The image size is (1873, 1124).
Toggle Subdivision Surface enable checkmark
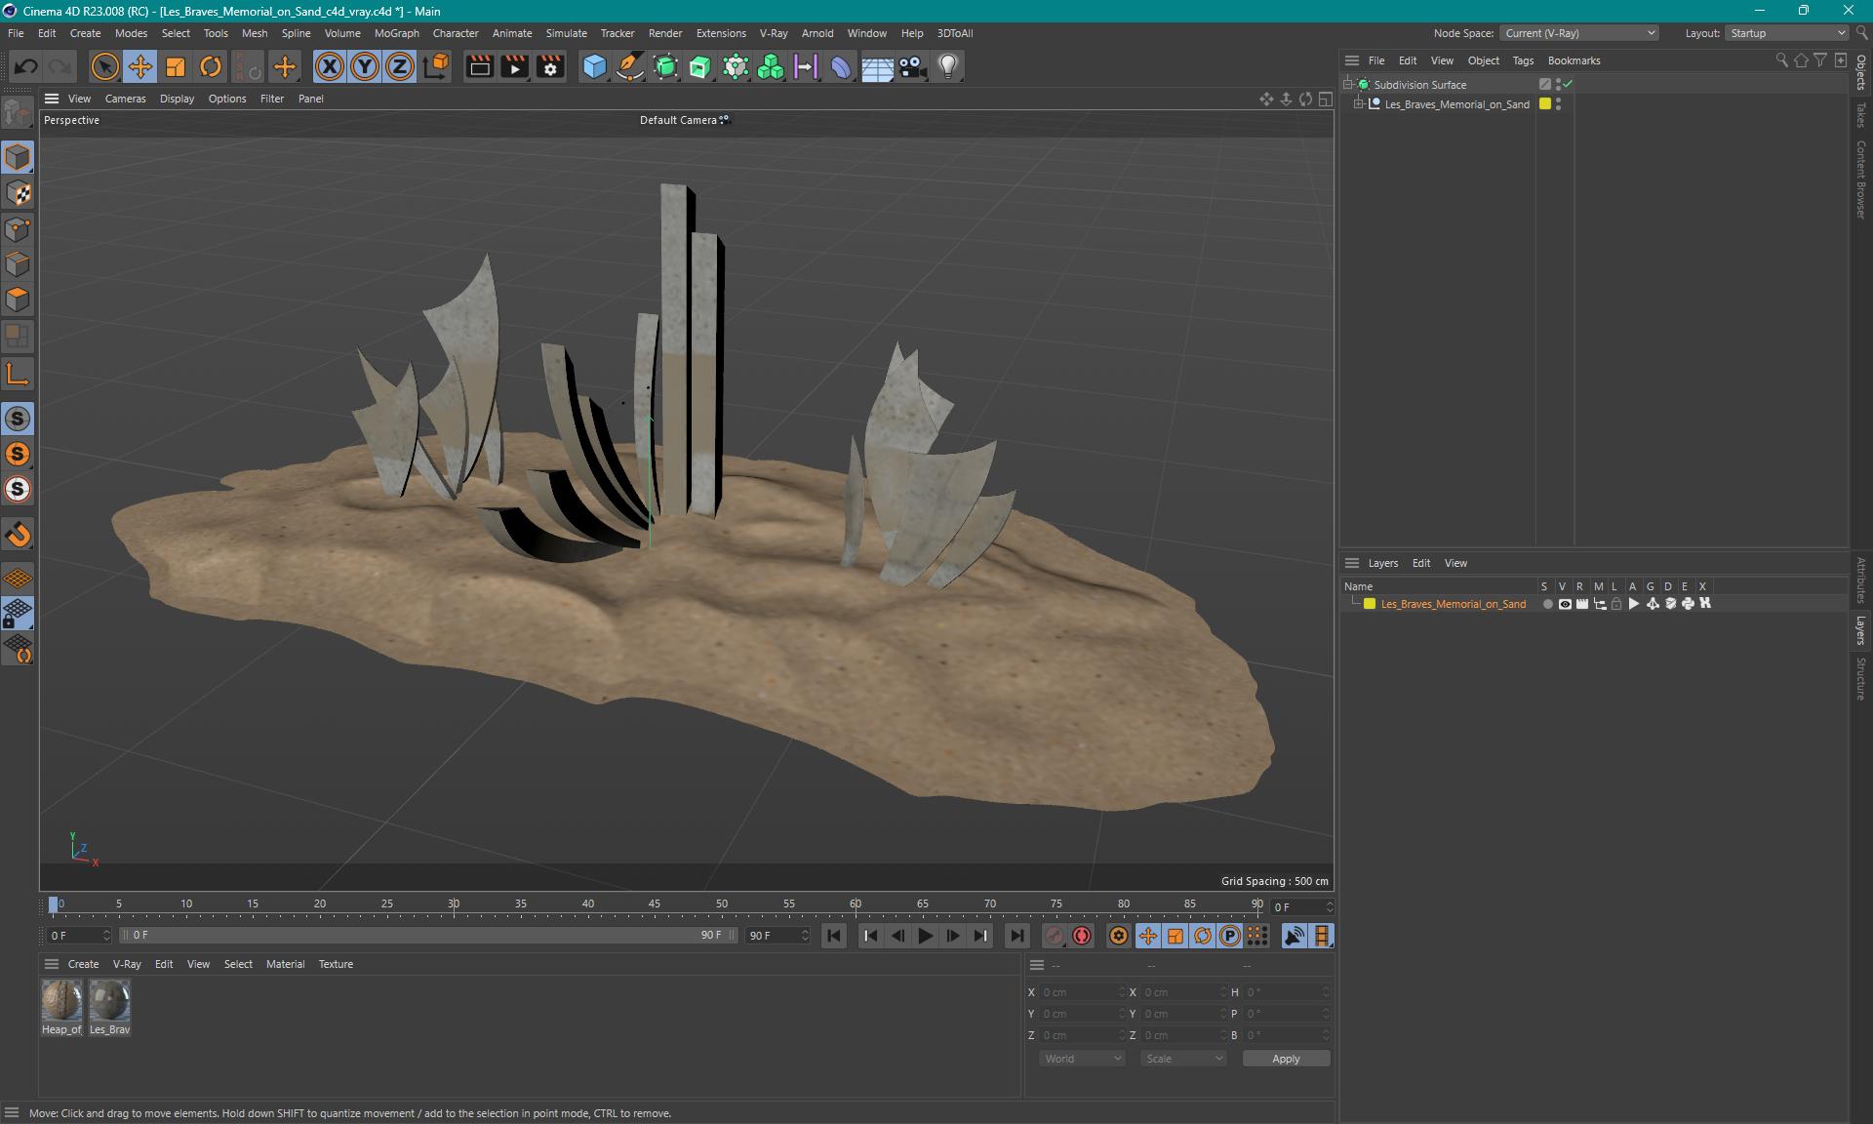point(1568,85)
